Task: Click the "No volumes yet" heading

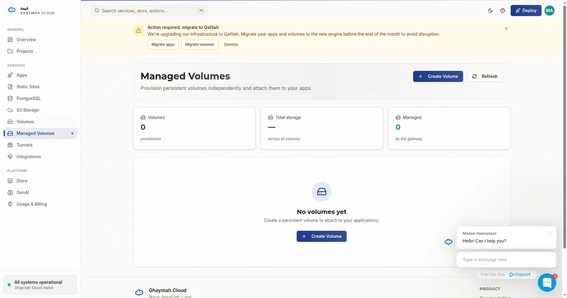Action: 322,212
